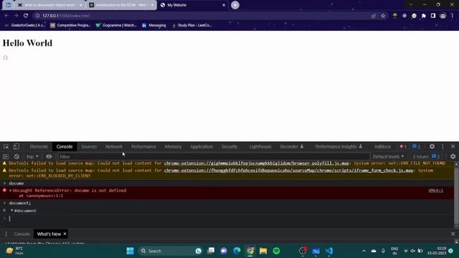Bookmark page with the star icon

coord(383,16)
